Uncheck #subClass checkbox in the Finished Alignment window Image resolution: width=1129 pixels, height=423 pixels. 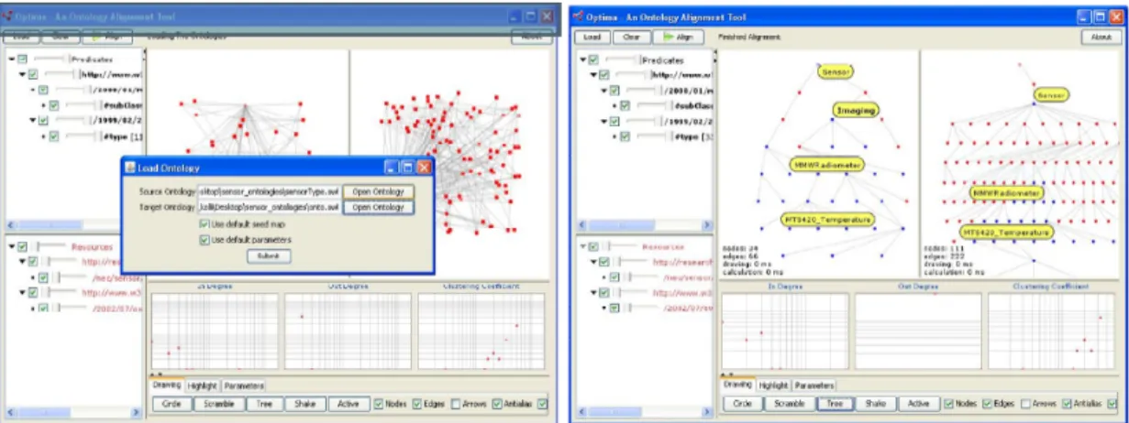click(x=626, y=106)
